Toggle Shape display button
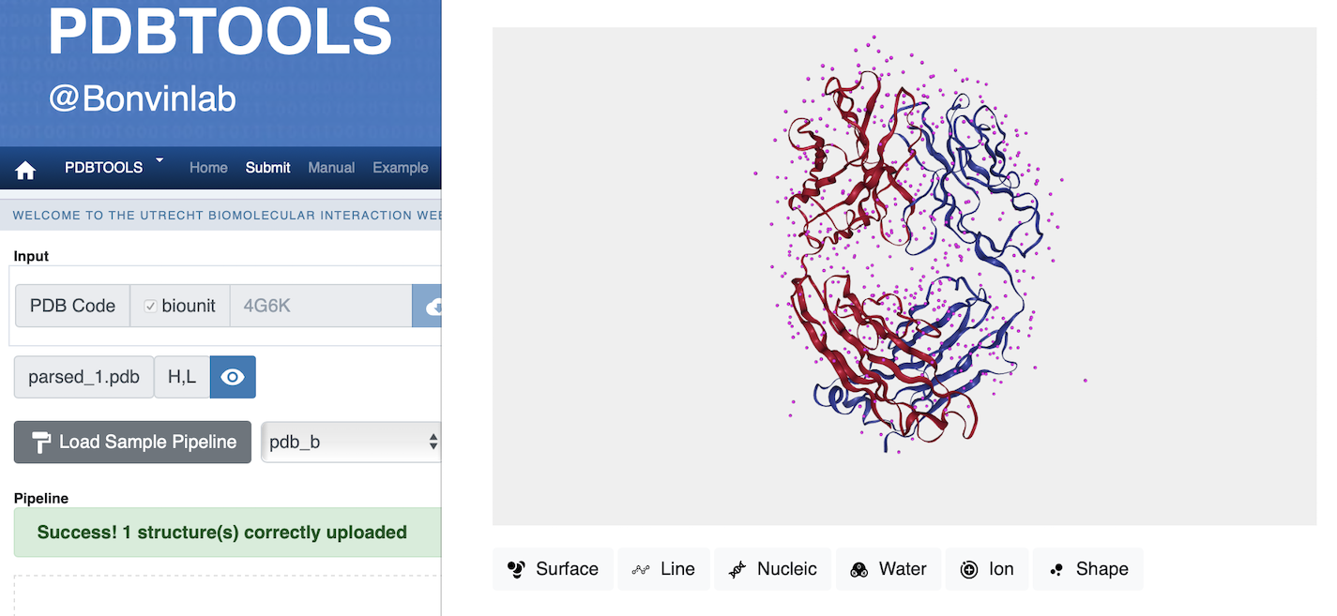Image resolution: width=1337 pixels, height=616 pixels. pyautogui.click(x=1087, y=569)
